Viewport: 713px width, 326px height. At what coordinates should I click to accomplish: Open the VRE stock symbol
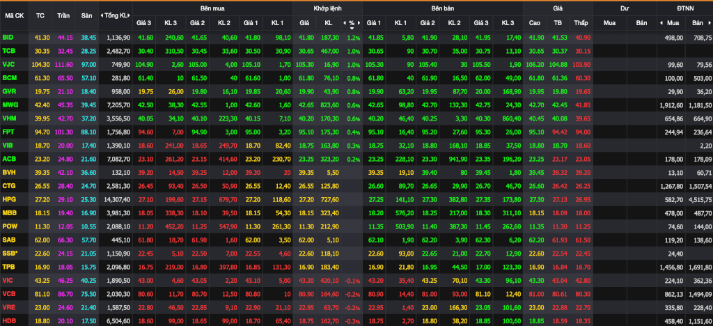click(8, 307)
